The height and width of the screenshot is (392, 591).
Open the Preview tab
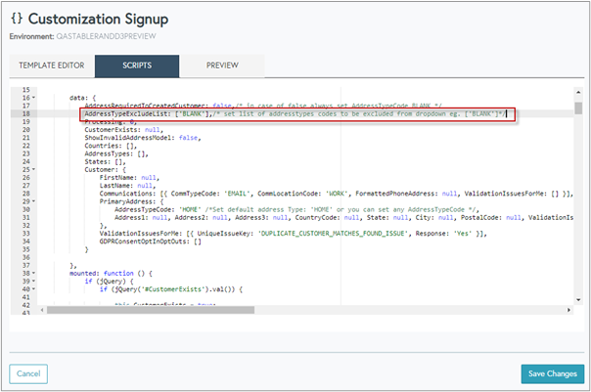click(222, 65)
